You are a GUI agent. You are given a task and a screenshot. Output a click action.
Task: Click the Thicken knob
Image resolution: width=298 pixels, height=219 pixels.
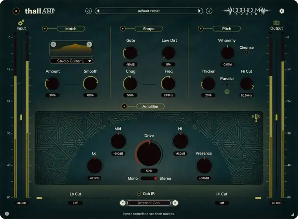click(208, 84)
